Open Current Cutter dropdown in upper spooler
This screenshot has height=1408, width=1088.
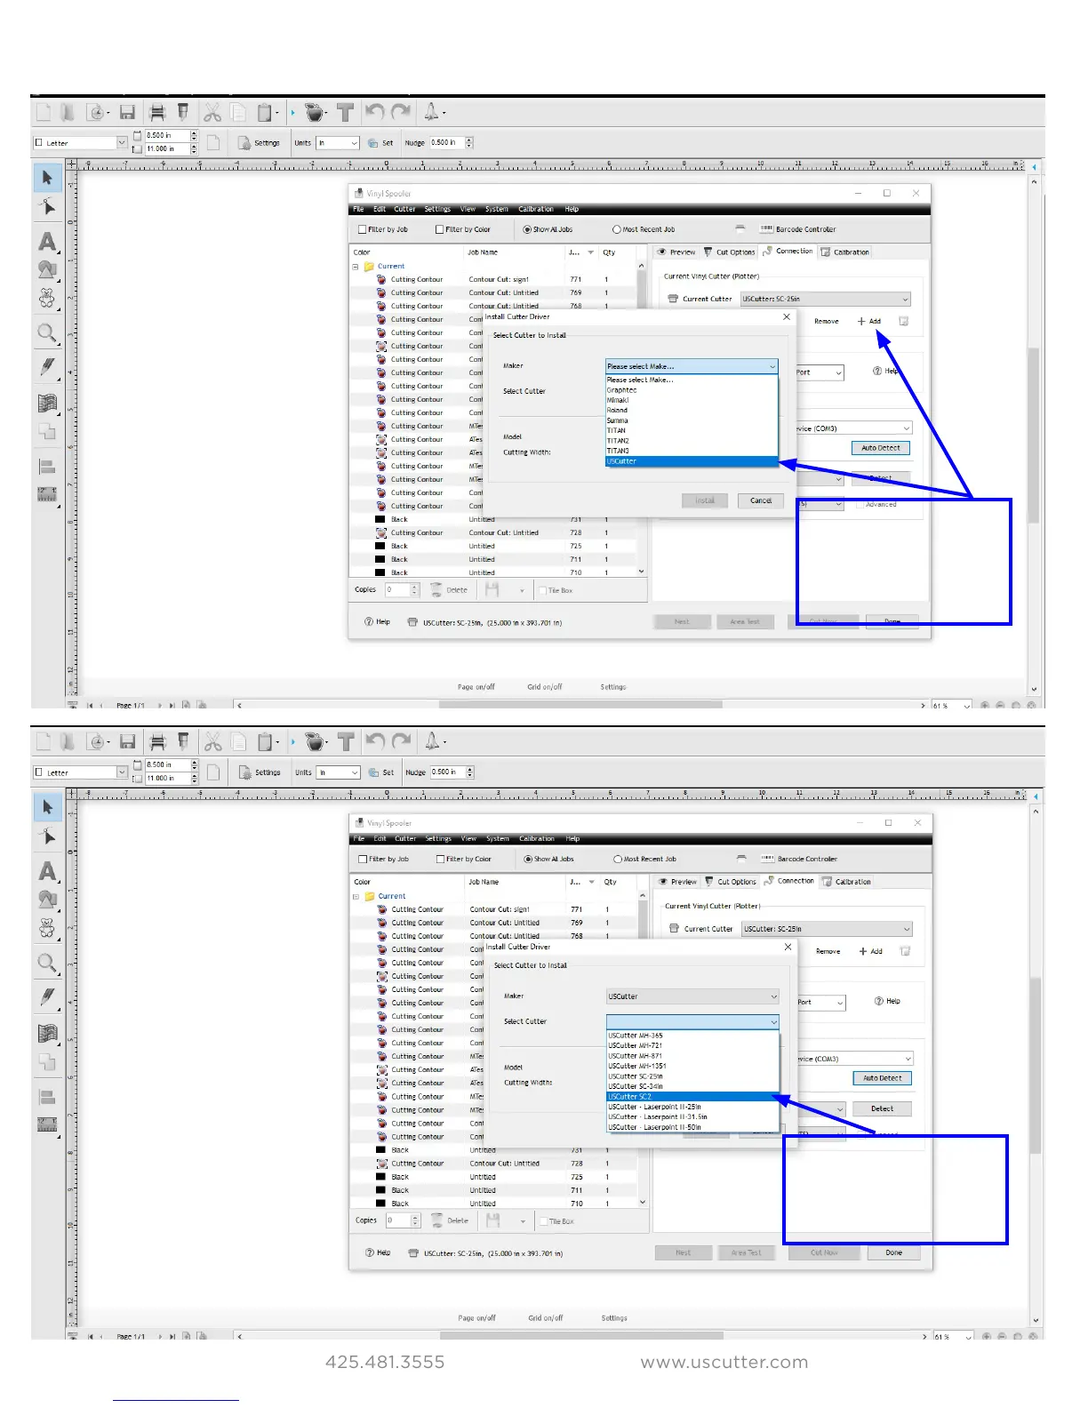pos(826,299)
